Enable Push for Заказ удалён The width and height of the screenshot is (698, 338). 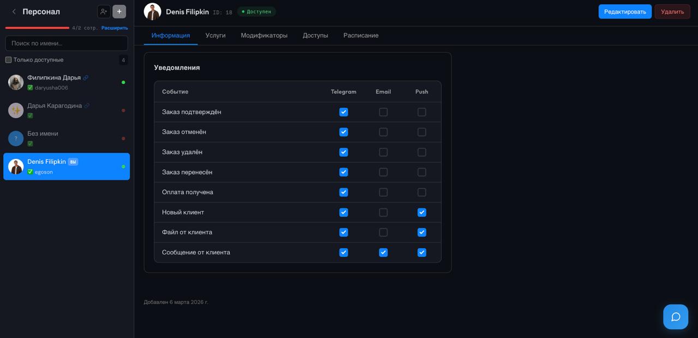422,152
